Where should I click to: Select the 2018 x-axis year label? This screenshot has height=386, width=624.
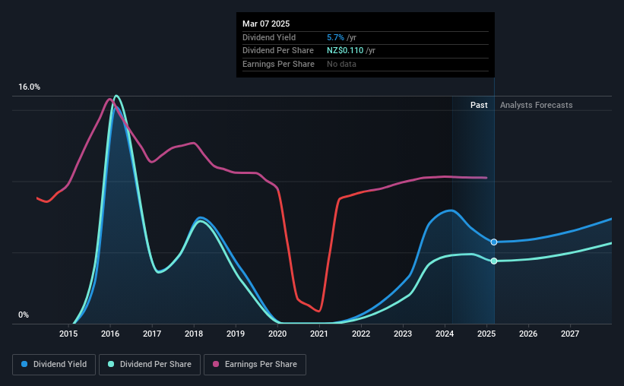click(x=194, y=334)
